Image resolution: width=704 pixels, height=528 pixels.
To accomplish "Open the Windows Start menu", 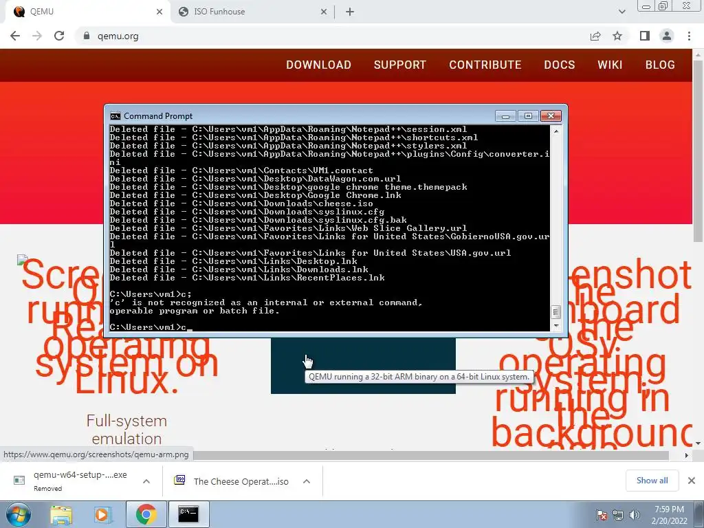I will [18, 514].
